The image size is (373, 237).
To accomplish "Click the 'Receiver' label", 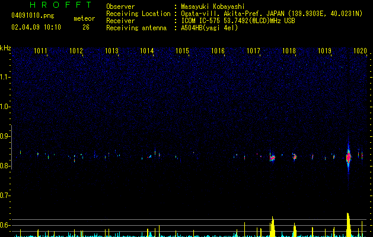I will click(x=120, y=21).
